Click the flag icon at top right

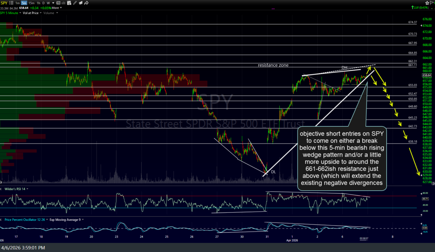click(x=431, y=2)
